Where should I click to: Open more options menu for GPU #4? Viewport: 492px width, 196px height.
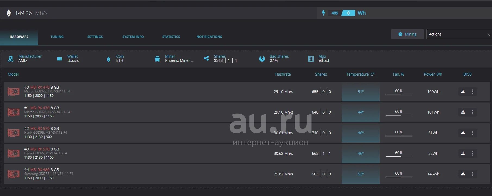473,174
